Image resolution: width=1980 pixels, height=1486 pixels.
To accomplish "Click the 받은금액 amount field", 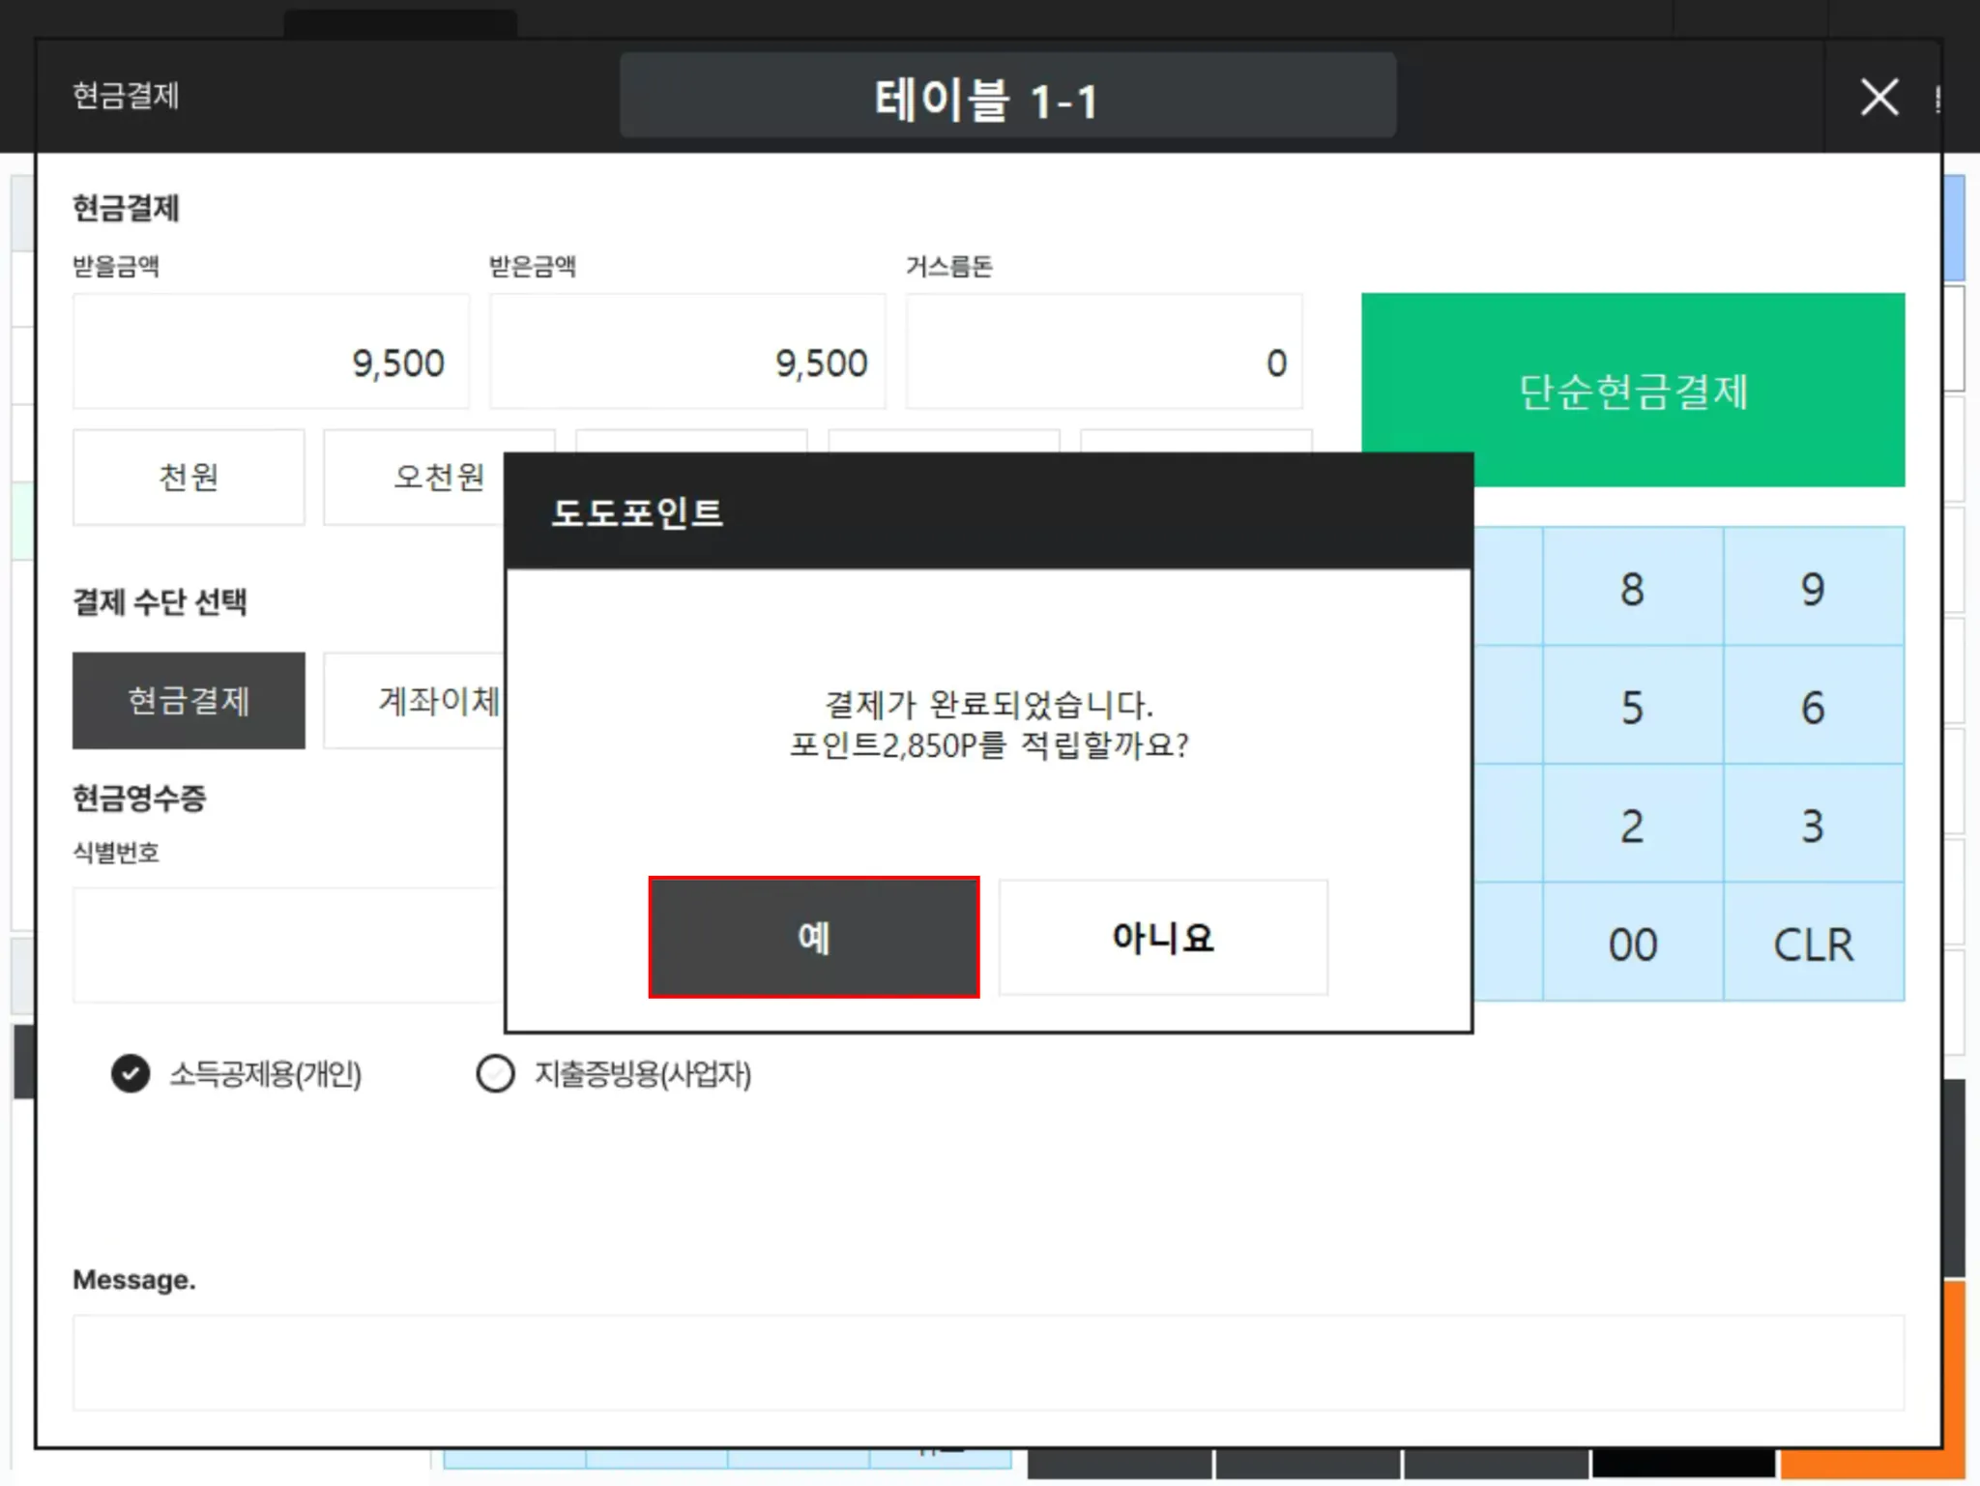I will (x=686, y=353).
